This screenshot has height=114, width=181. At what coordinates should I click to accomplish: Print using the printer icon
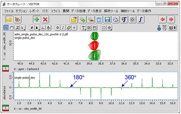(116, 20)
